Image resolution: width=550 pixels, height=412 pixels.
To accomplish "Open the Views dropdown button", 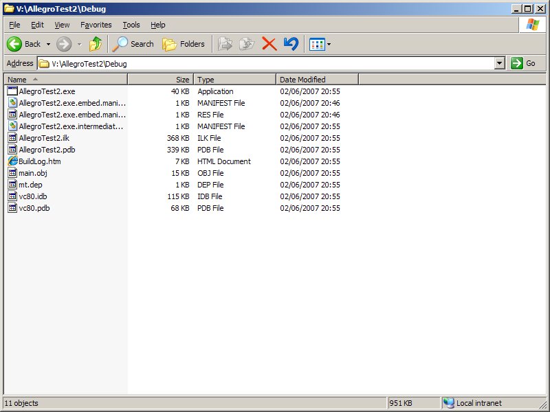I will click(320, 44).
